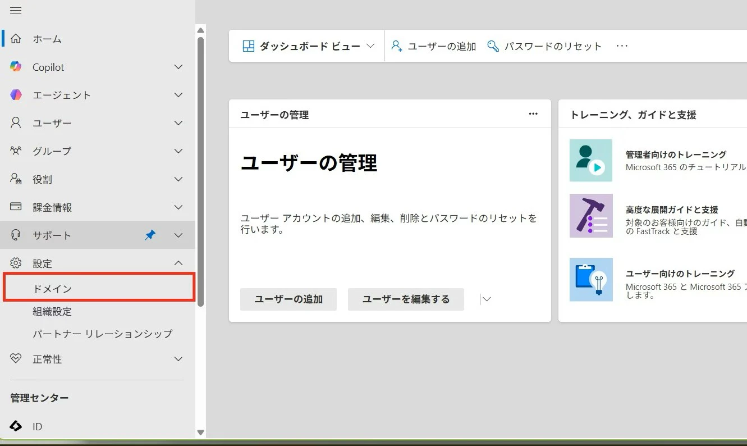
Task: Click ユーザーの追加 in top toolbar
Action: 434,46
